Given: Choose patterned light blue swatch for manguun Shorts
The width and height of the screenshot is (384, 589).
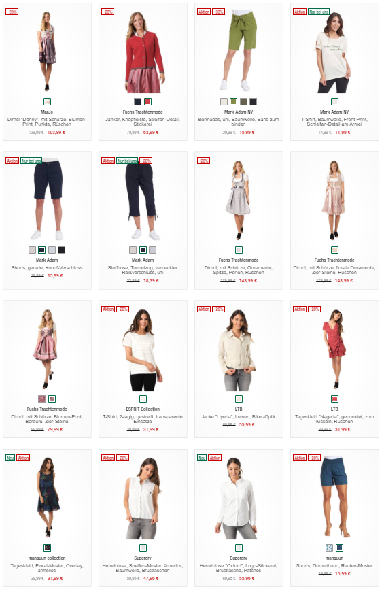Looking at the screenshot, I should (329, 548).
